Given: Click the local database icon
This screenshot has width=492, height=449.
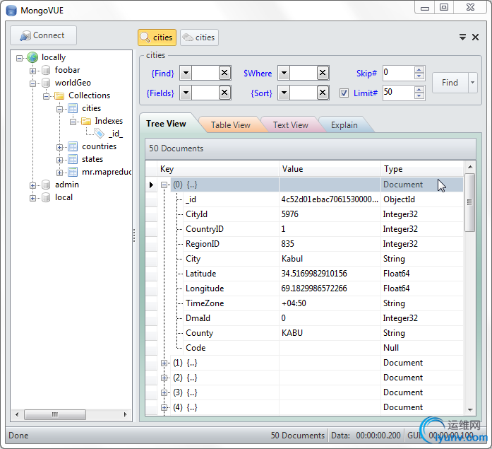Looking at the screenshot, I should tap(46, 198).
